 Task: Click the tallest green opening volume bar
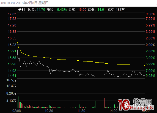coord(17,93)
